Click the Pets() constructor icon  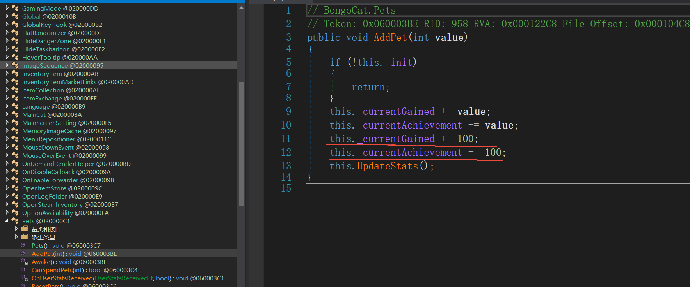click(23, 245)
